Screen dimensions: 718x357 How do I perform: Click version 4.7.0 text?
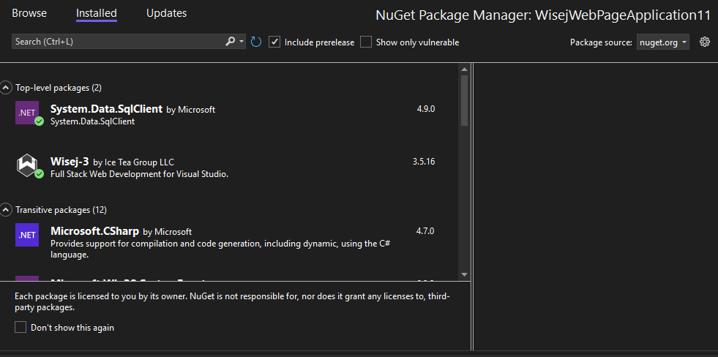[425, 231]
